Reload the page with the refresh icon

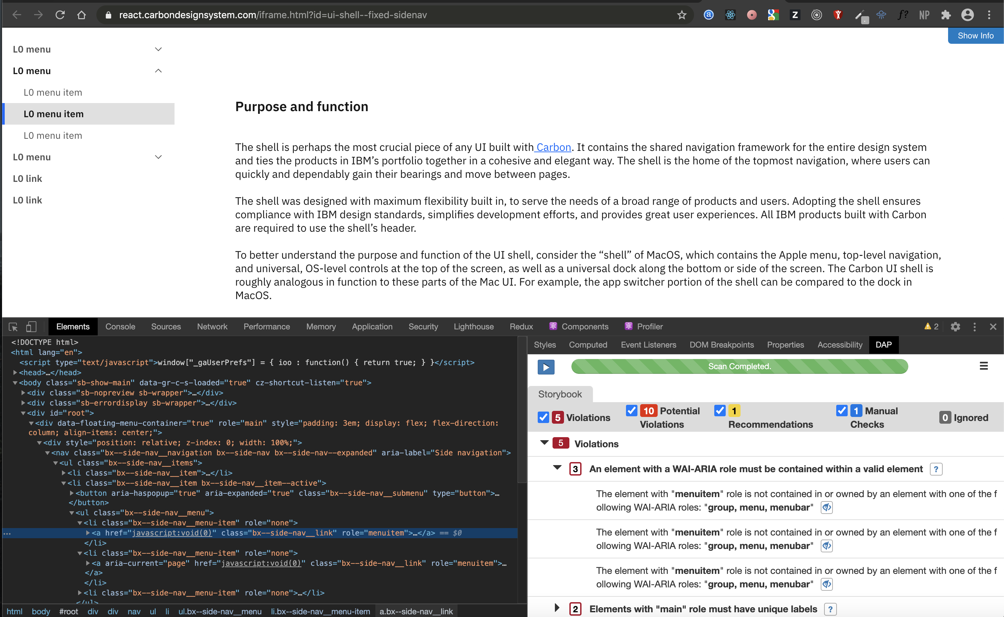[x=60, y=15]
